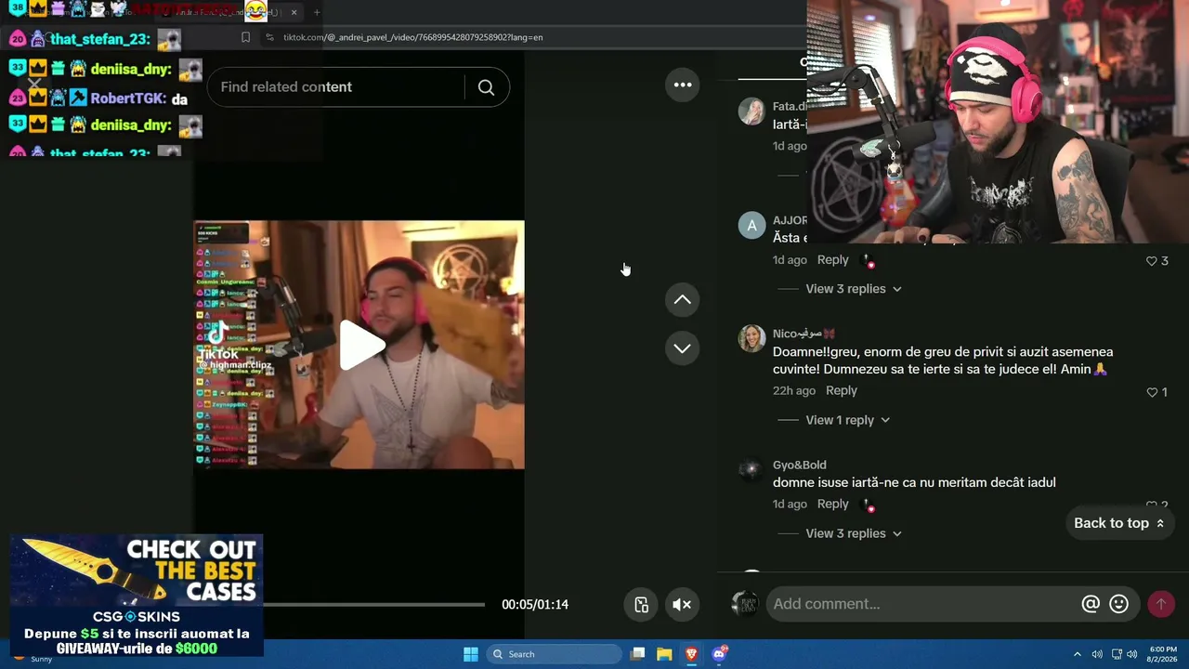Expand View 1 reply under Nico's comment

click(847, 420)
